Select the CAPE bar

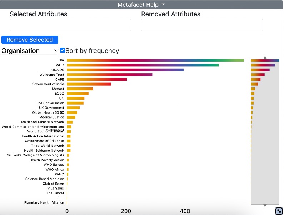coord(97,79)
